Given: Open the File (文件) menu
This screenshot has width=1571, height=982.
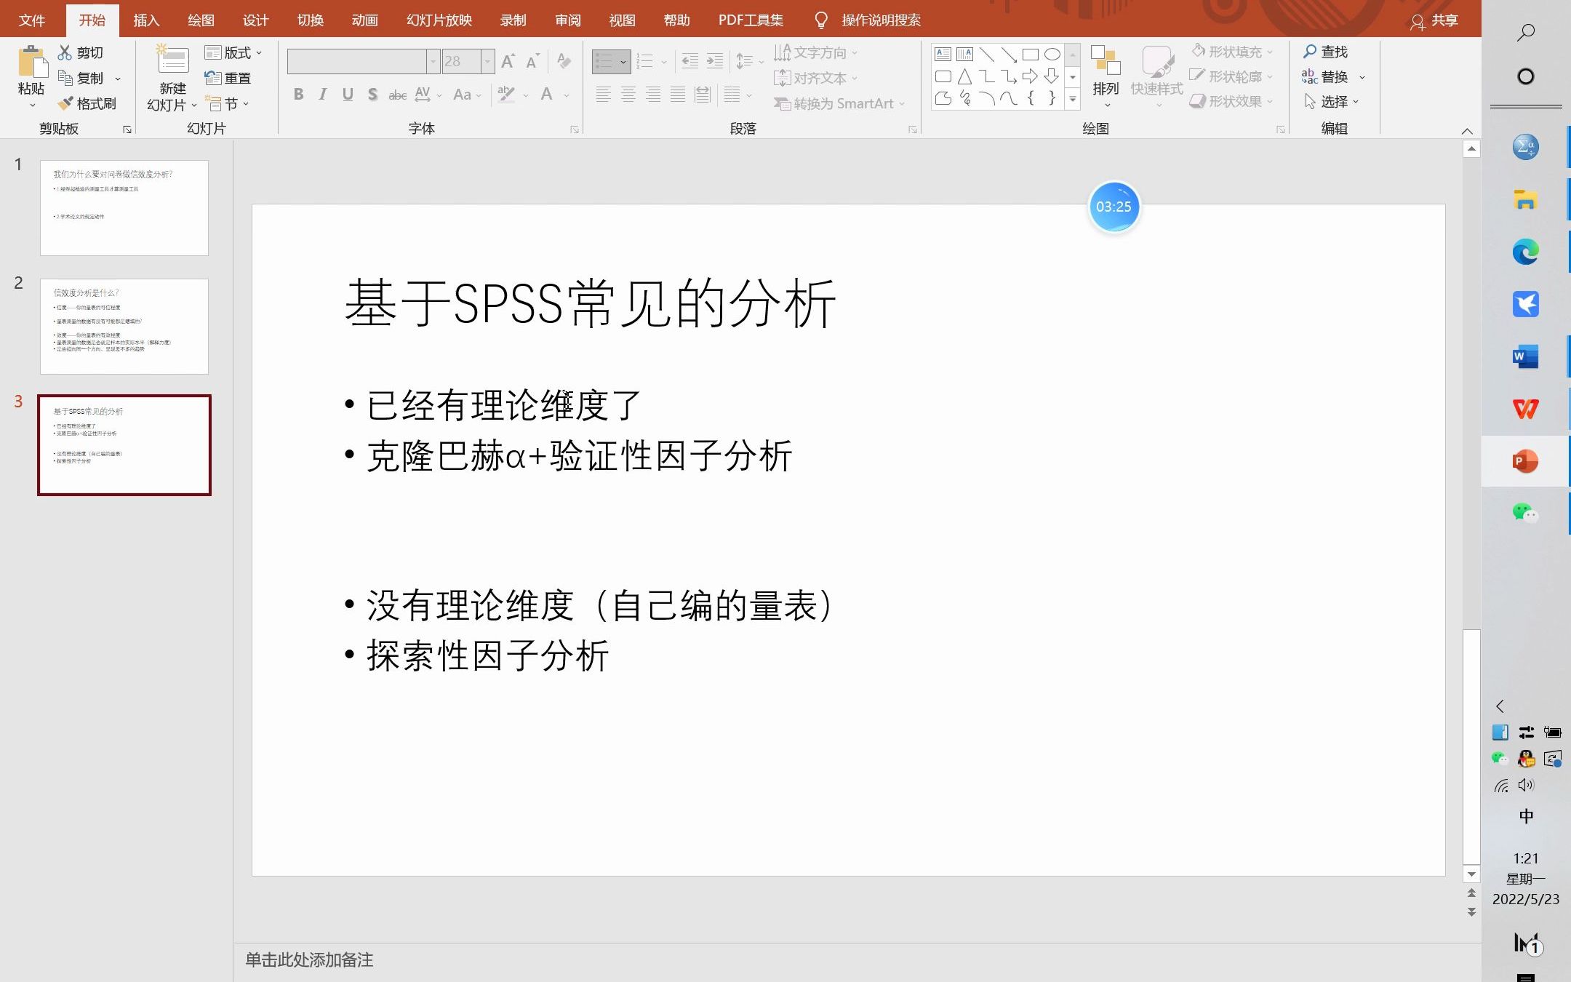Looking at the screenshot, I should click(32, 20).
